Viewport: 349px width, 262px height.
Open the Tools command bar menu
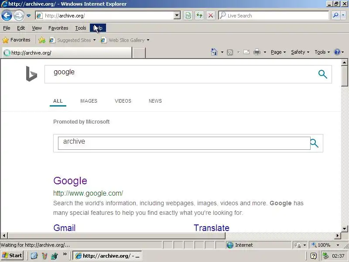[x=322, y=52]
